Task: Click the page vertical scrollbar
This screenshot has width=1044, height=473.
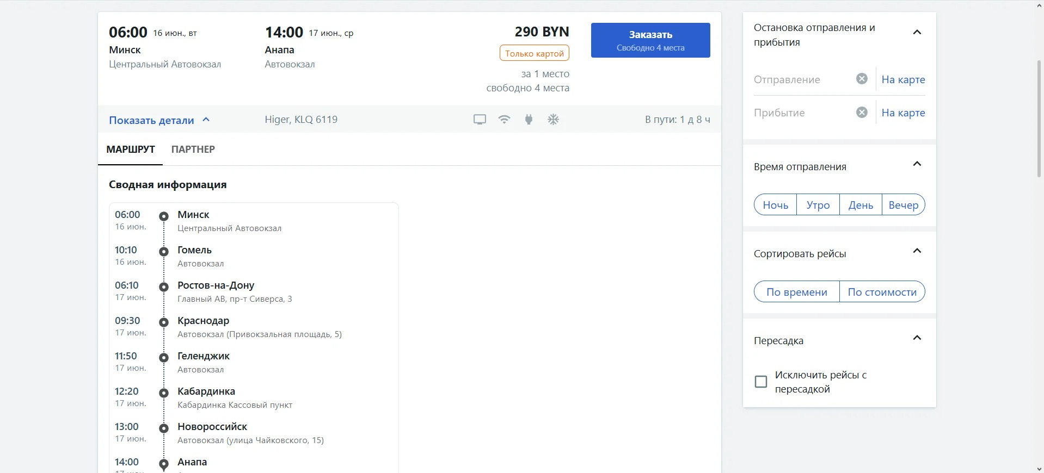Action: [x=1039, y=120]
